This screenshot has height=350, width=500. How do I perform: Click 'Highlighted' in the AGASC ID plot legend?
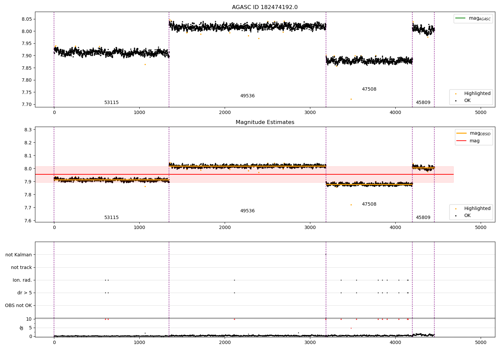point(474,94)
